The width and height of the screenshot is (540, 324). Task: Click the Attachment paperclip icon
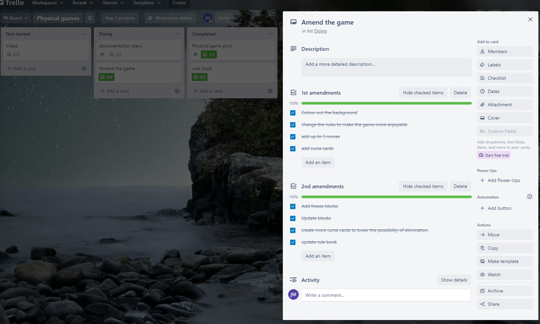click(483, 105)
